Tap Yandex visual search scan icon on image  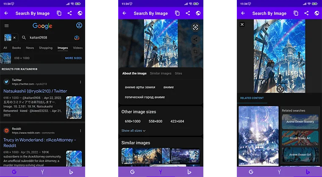pos(195,27)
